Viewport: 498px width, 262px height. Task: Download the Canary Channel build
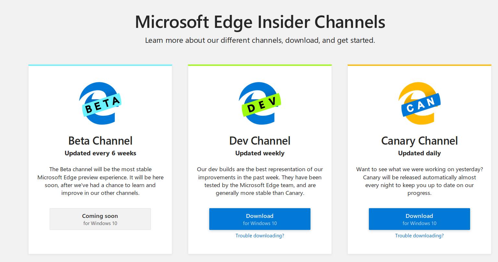[x=419, y=219]
